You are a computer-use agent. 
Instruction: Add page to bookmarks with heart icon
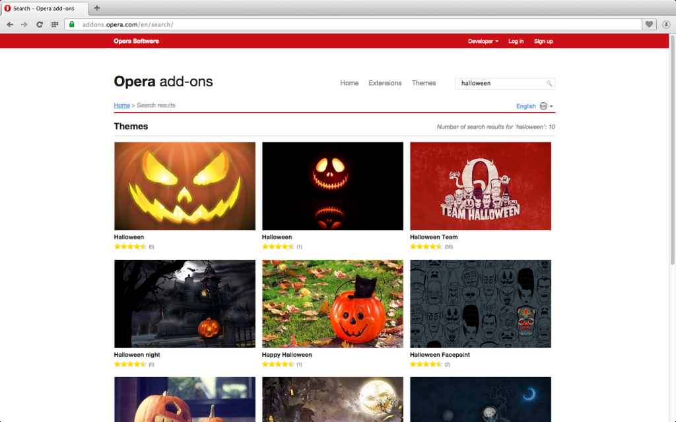pos(650,24)
